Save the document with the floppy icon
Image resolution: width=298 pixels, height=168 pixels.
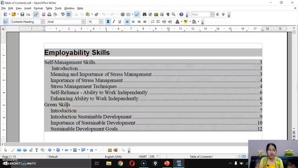coord(22,14)
